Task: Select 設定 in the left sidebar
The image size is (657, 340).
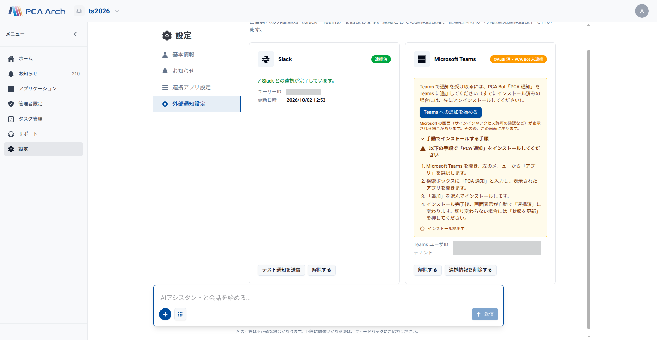Action: pos(43,149)
